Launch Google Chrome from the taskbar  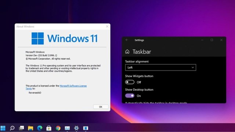point(58,128)
